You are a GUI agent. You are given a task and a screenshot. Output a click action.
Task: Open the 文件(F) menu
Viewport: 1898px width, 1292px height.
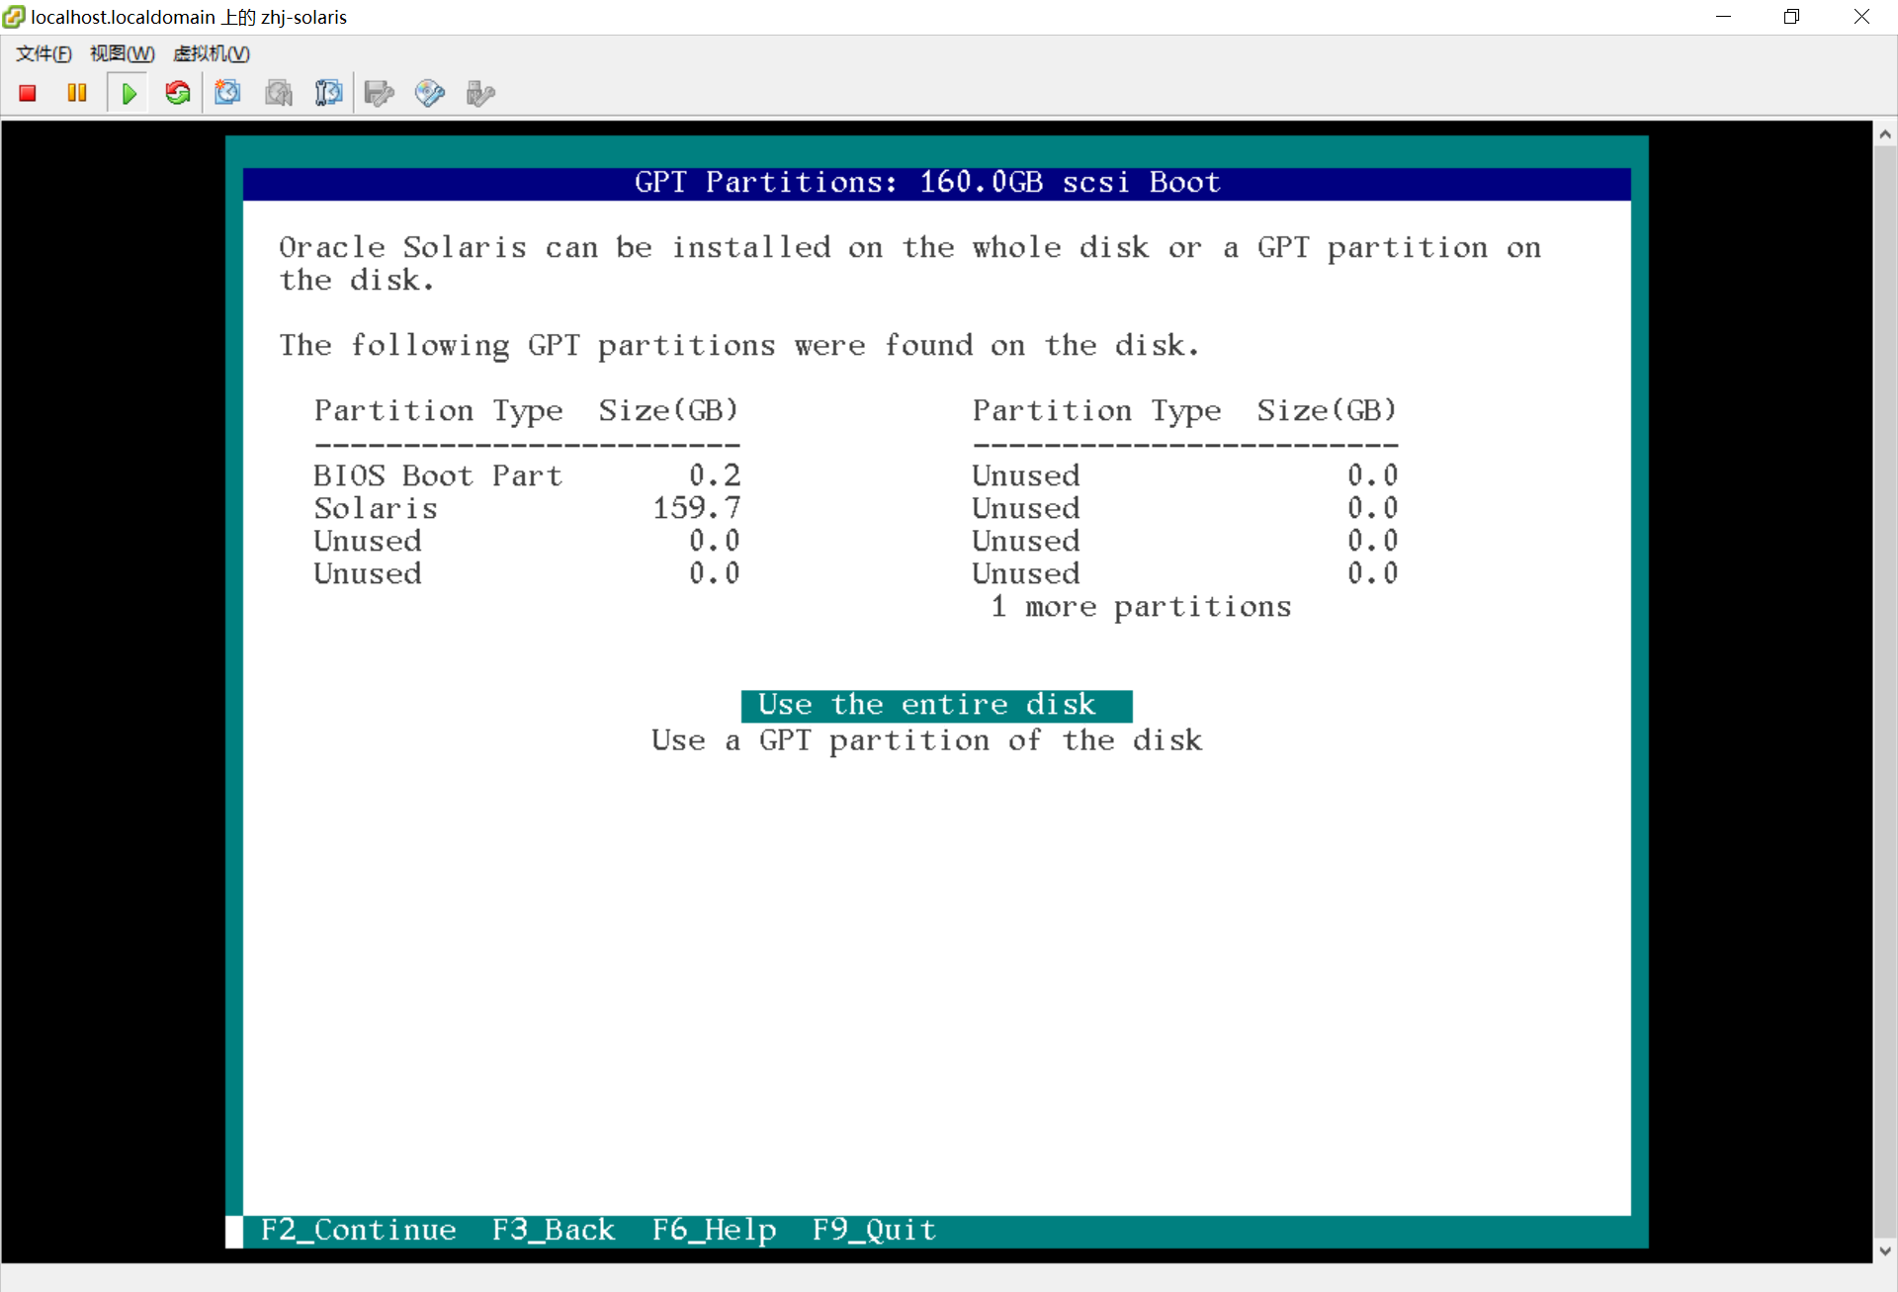point(43,53)
